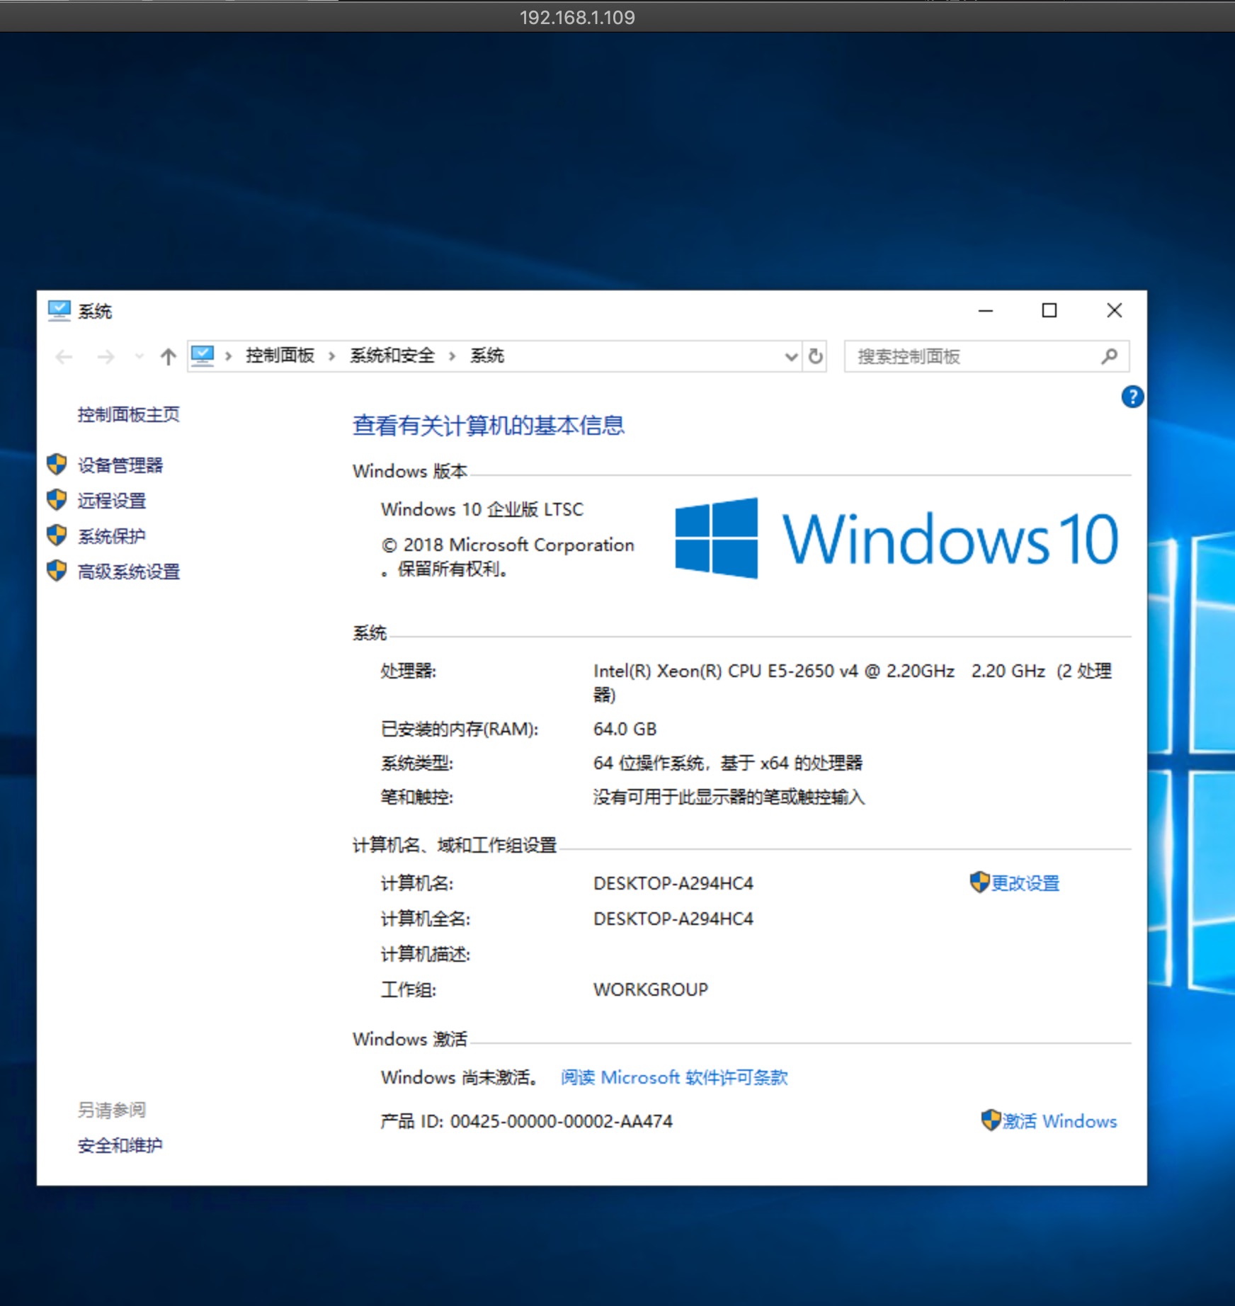Expand chevron after 系统和安全 breadcrumb
The height and width of the screenshot is (1306, 1235).
(452, 356)
